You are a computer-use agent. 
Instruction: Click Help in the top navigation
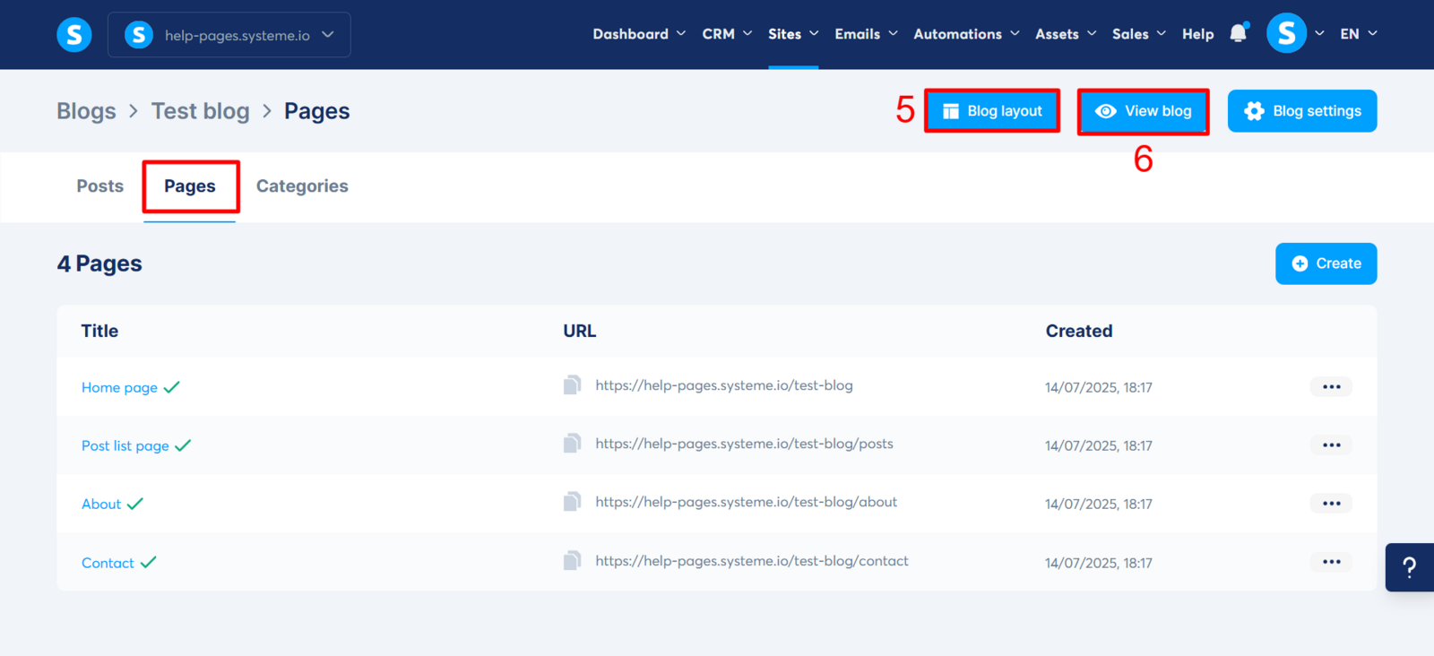click(1197, 33)
